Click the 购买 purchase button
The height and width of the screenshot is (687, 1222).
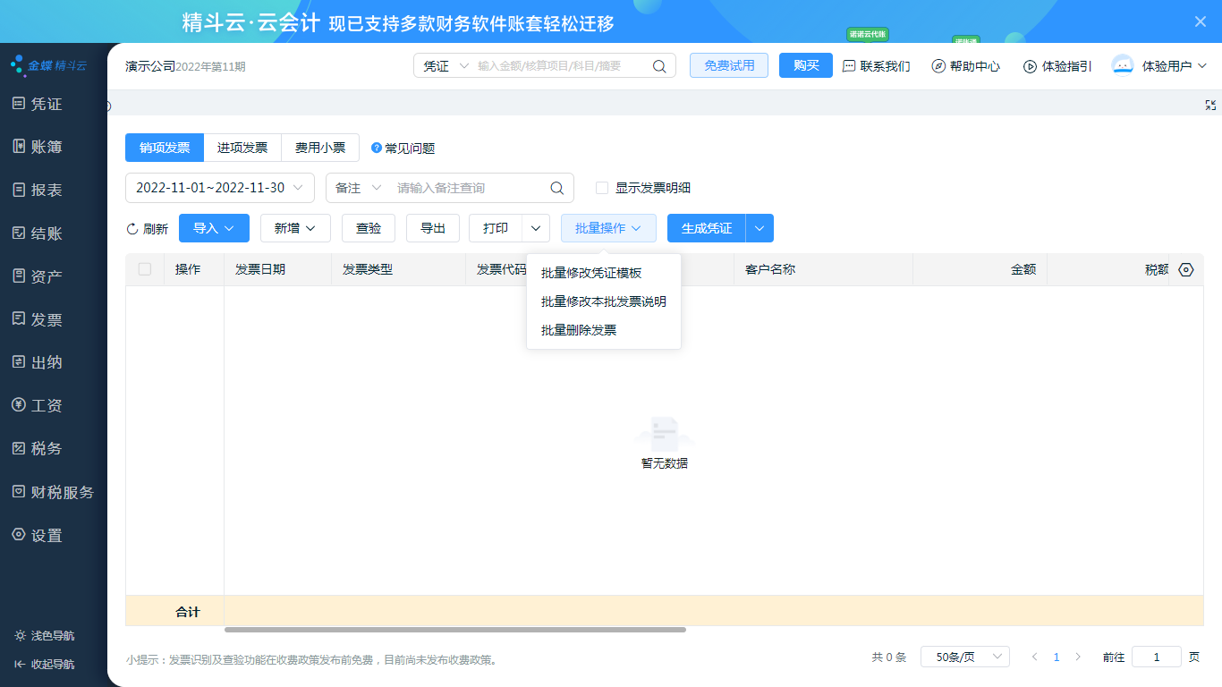[806, 65]
